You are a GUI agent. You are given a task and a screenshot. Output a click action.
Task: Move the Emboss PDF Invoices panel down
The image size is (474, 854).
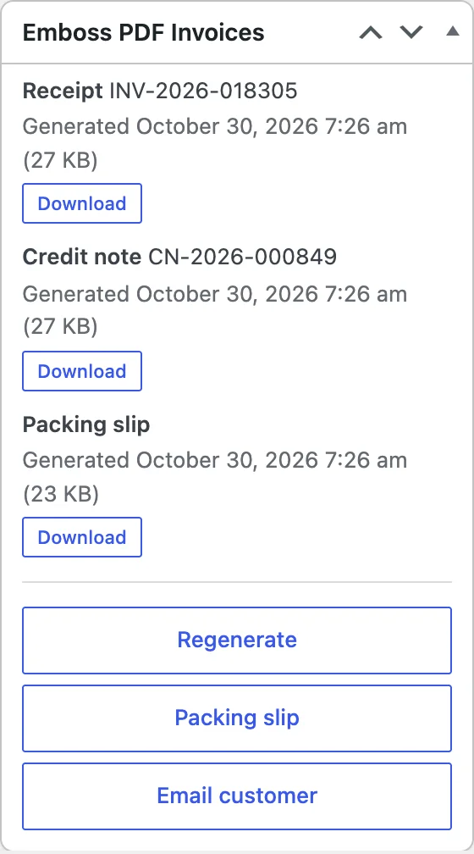[411, 32]
